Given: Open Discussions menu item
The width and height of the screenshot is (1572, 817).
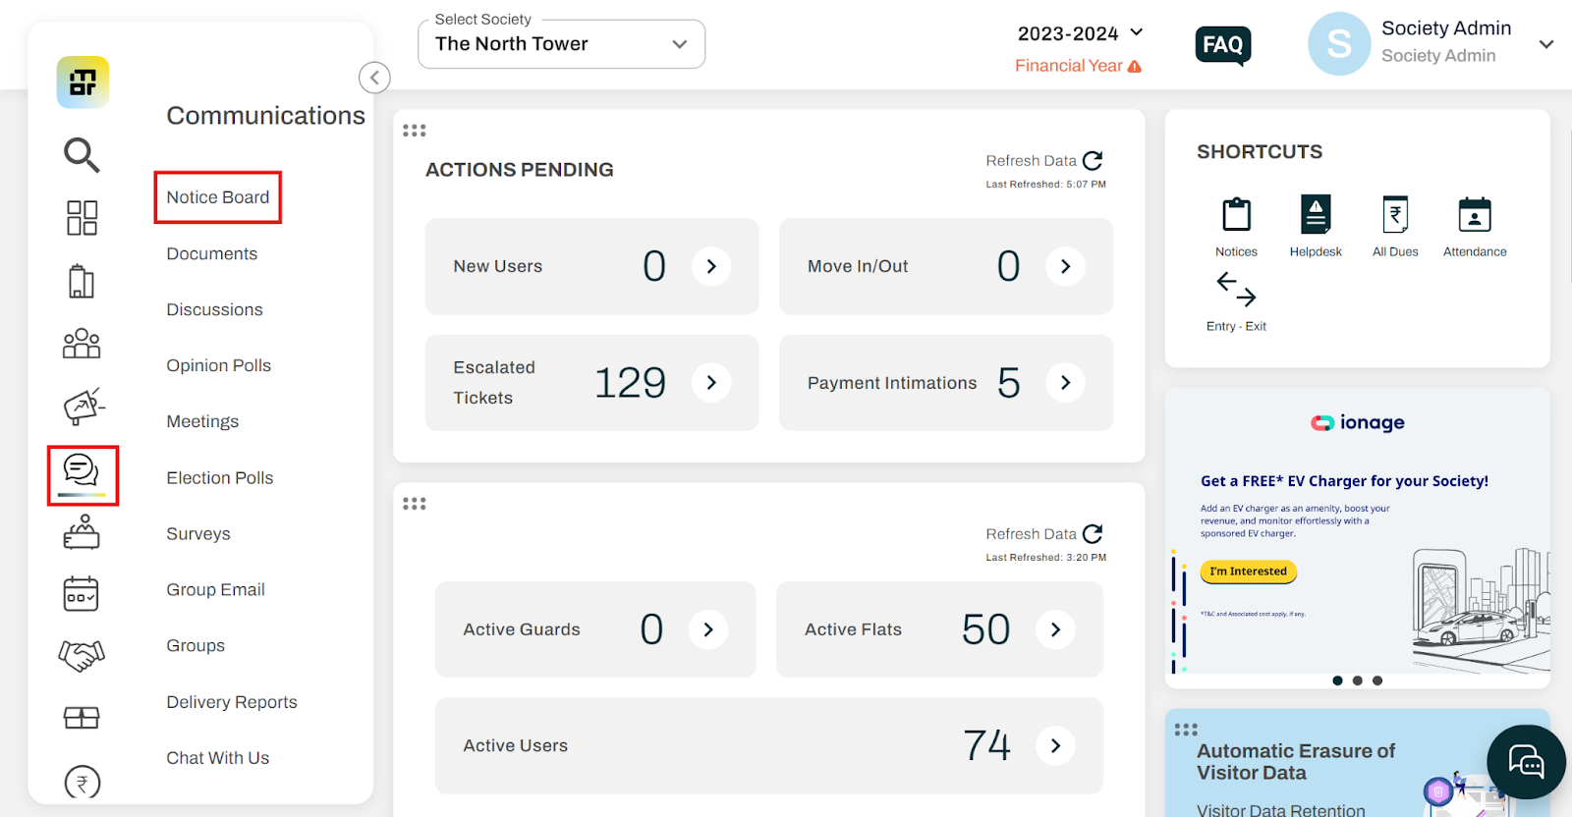Looking at the screenshot, I should point(215,309).
